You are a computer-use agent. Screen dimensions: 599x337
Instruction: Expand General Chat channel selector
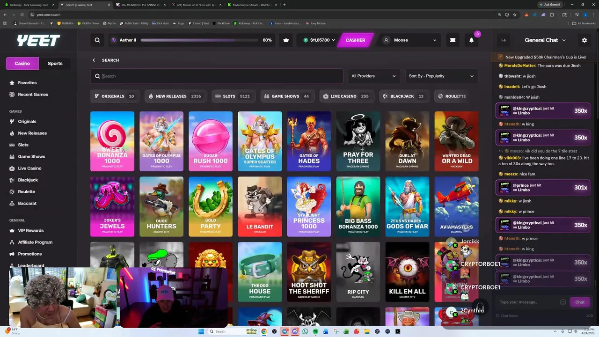pyautogui.click(x=545, y=40)
